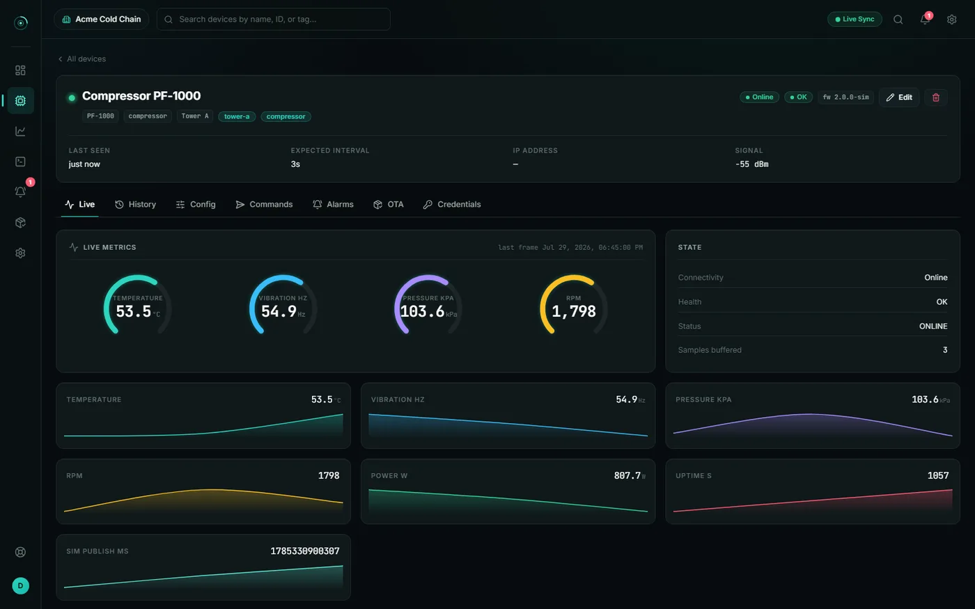Click the grey compressor type chip

point(148,116)
